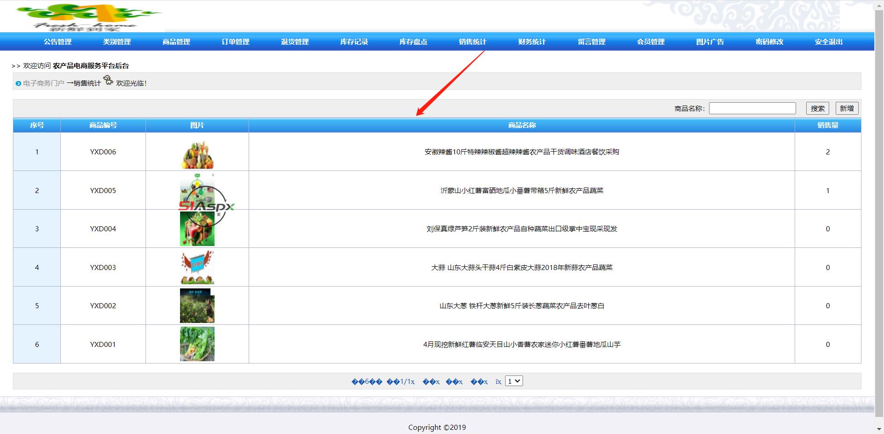The height and width of the screenshot is (434, 884).
Task: Open the 商品管理 menu
Action: pyautogui.click(x=176, y=42)
